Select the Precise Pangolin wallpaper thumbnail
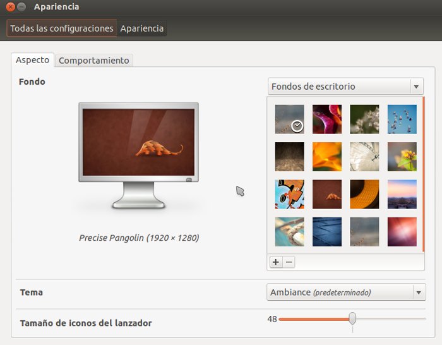The width and height of the screenshot is (442, 345). pos(327,194)
